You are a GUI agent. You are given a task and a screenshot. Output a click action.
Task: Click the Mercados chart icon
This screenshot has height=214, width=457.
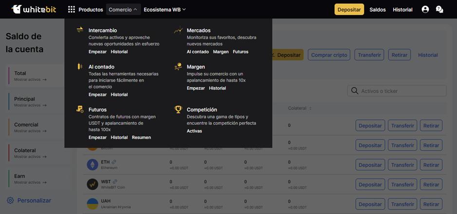[x=178, y=30]
